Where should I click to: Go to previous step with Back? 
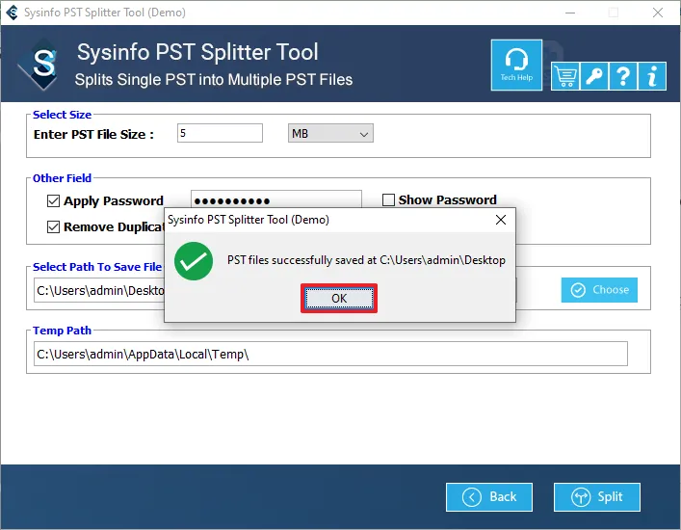click(489, 497)
